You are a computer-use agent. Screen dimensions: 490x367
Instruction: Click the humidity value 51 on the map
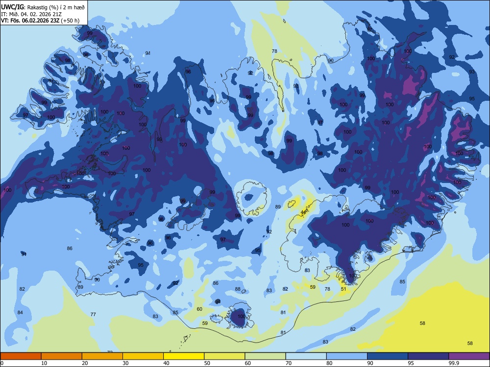[x=343, y=289]
